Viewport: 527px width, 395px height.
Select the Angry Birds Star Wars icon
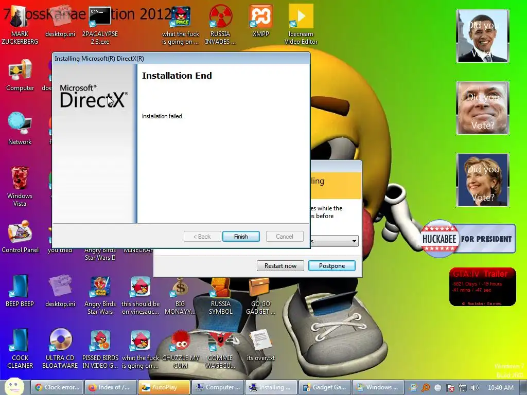(x=100, y=295)
